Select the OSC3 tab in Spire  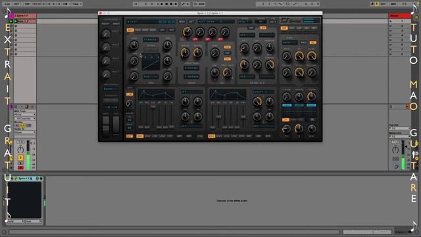click(145, 30)
